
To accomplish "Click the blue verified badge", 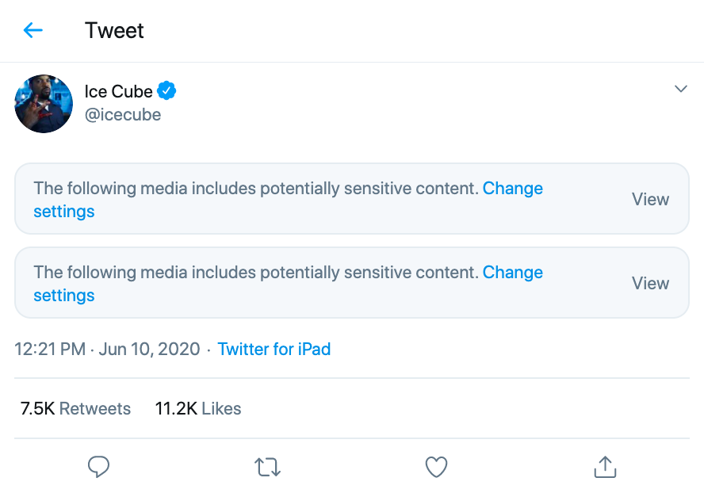I will pyautogui.click(x=166, y=91).
